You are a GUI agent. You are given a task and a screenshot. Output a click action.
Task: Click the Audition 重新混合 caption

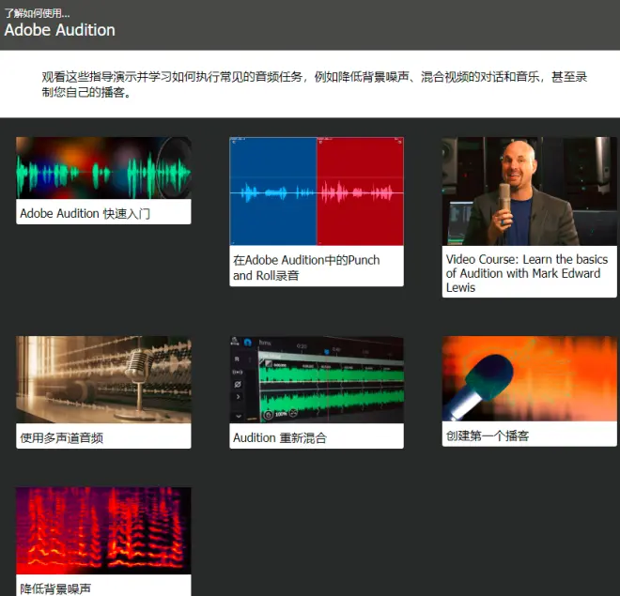pos(280,437)
